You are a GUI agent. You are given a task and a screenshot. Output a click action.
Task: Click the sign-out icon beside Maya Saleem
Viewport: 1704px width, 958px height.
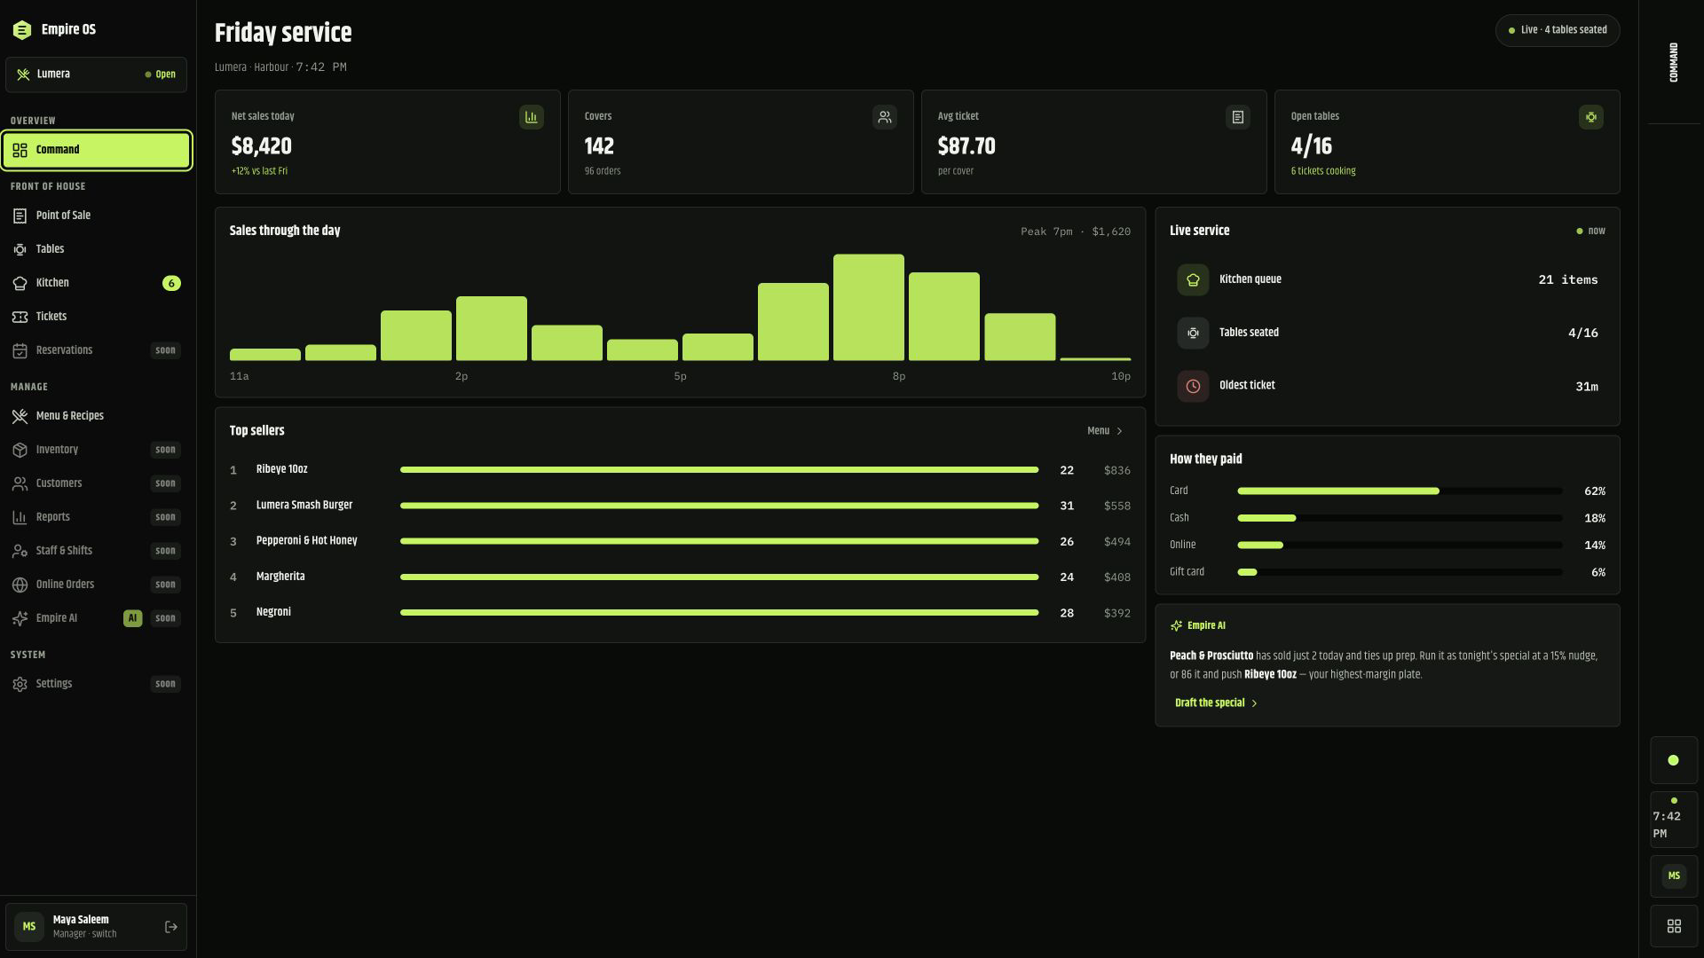[171, 927]
